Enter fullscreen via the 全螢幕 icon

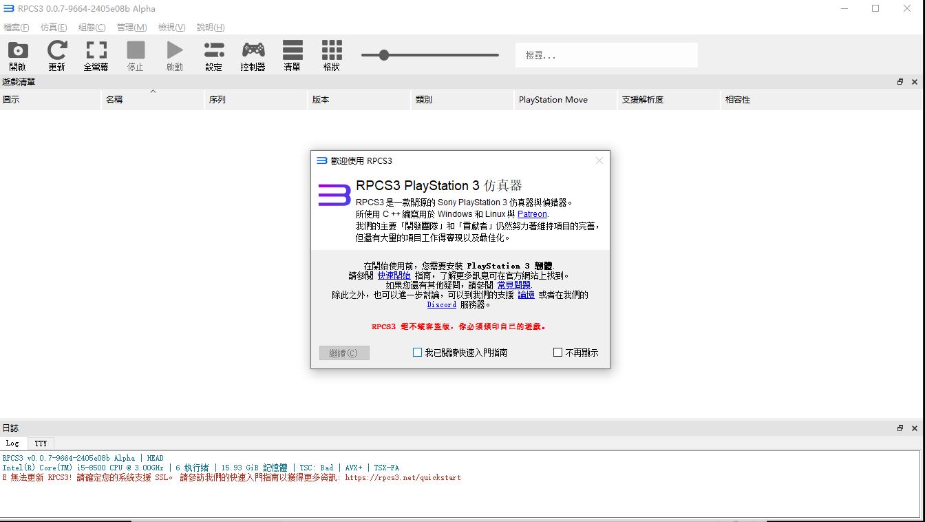[x=96, y=55]
